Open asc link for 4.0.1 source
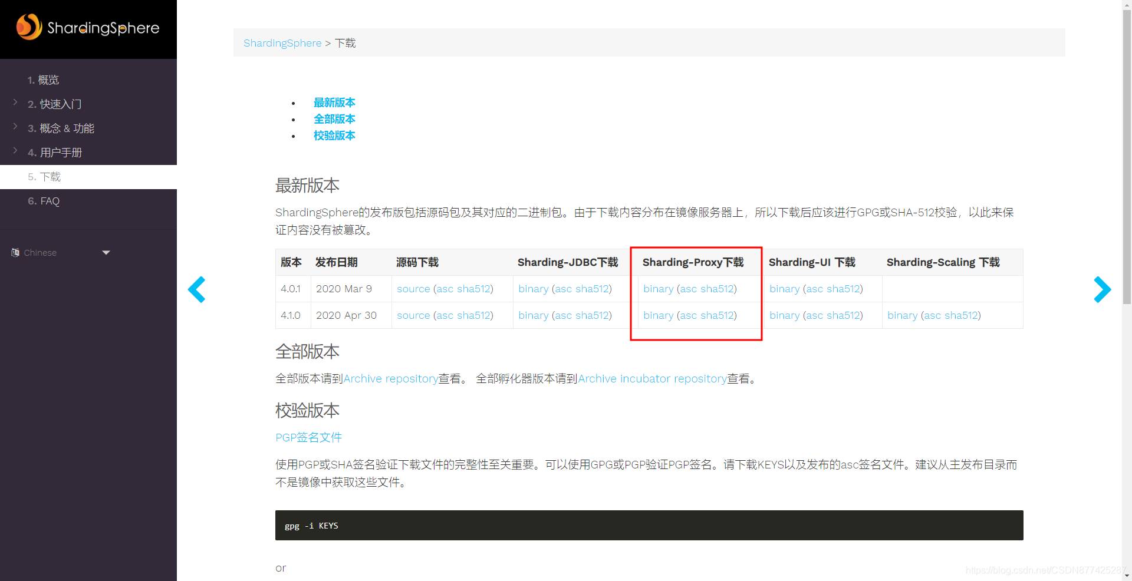 [x=445, y=289]
